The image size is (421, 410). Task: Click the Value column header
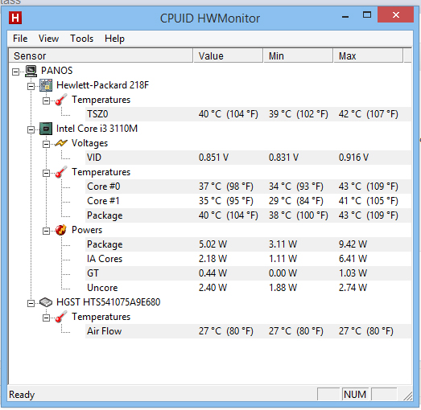tap(228, 55)
